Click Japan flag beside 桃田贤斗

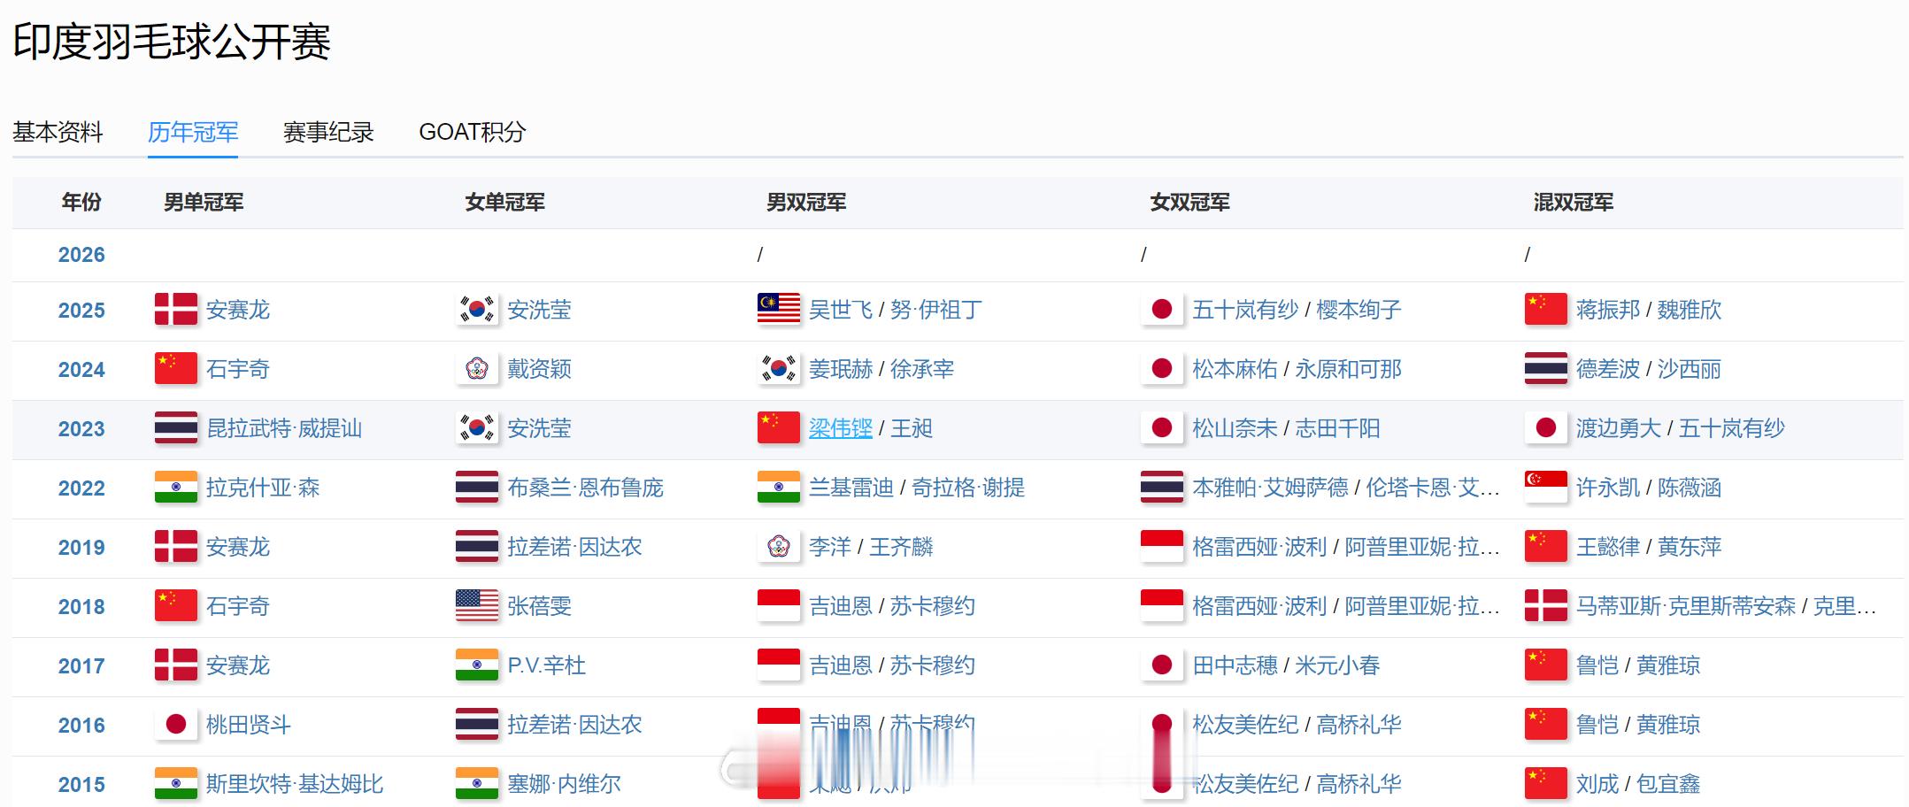point(175,725)
